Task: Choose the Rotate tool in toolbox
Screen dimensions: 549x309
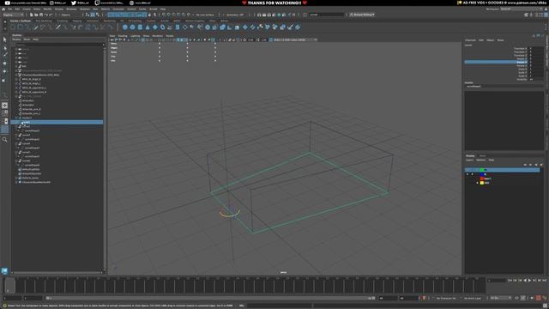Action: tap(5, 71)
